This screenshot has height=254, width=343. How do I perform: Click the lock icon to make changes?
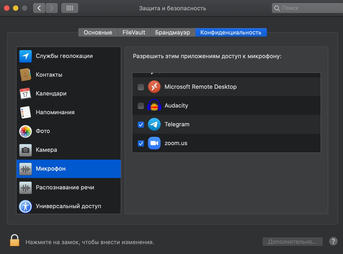(15, 240)
